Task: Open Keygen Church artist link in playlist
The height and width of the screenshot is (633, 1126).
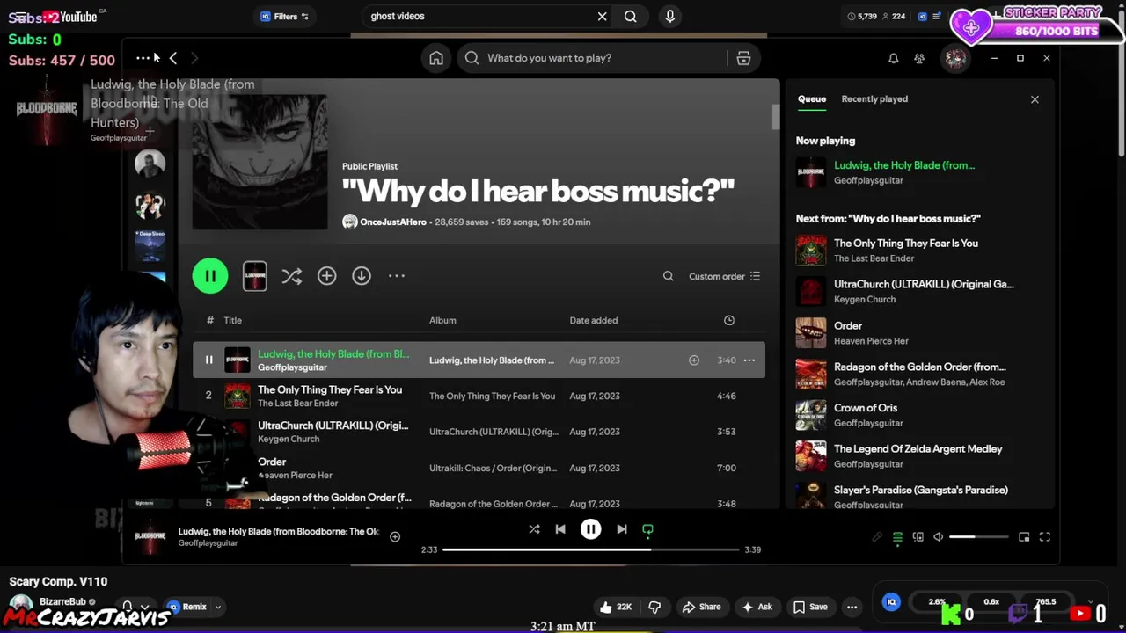Action: [289, 439]
